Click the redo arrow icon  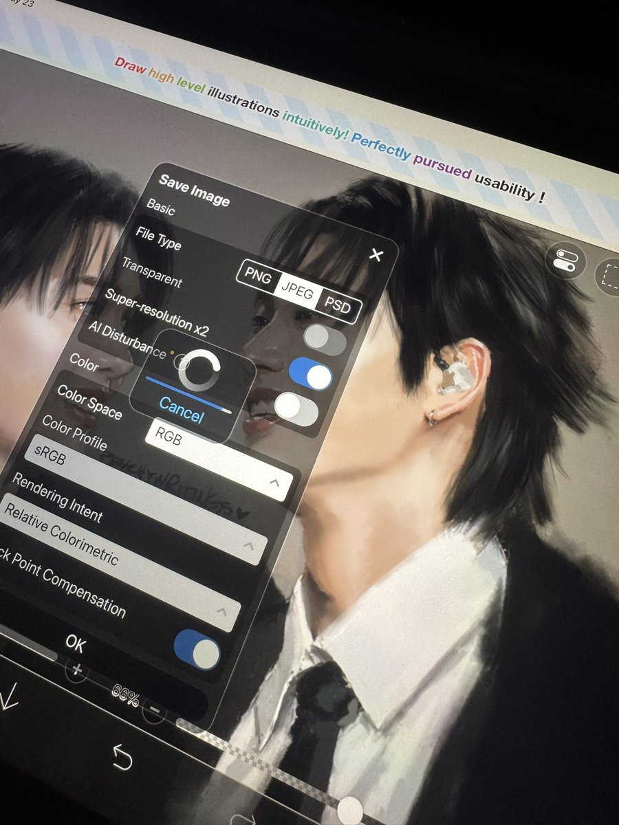[x=242, y=819]
